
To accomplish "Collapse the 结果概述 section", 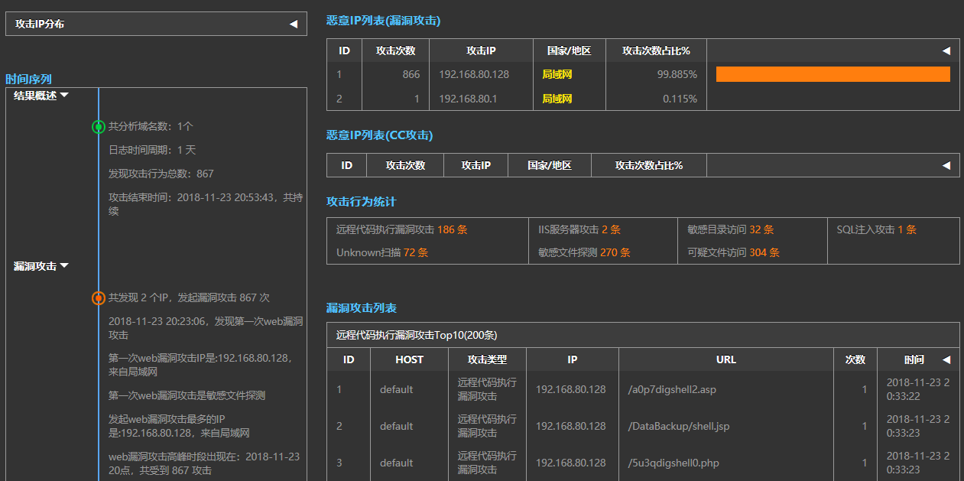I will 64,96.
